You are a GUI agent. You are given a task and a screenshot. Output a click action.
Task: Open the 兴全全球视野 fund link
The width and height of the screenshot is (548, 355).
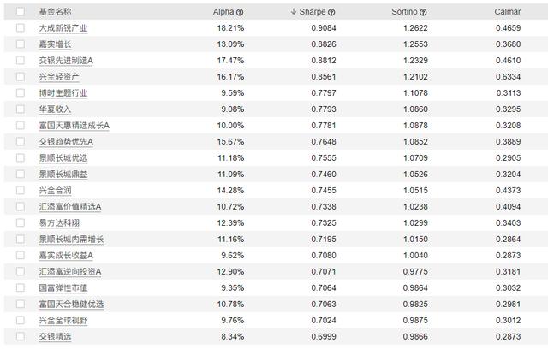click(63, 320)
